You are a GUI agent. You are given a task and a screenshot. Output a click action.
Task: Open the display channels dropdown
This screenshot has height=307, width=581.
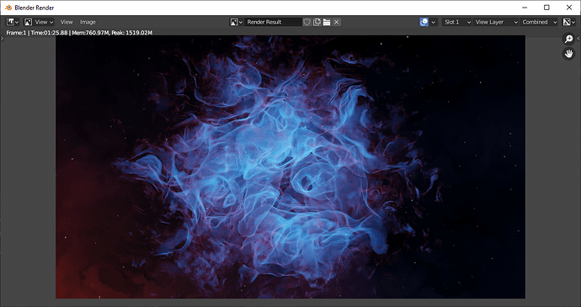point(568,22)
